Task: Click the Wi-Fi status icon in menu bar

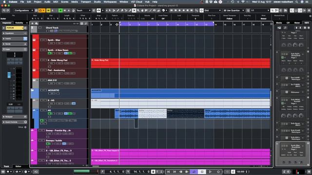Action: pyautogui.click(x=243, y=2)
